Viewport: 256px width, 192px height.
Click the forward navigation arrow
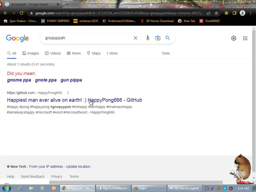coord(13,13)
